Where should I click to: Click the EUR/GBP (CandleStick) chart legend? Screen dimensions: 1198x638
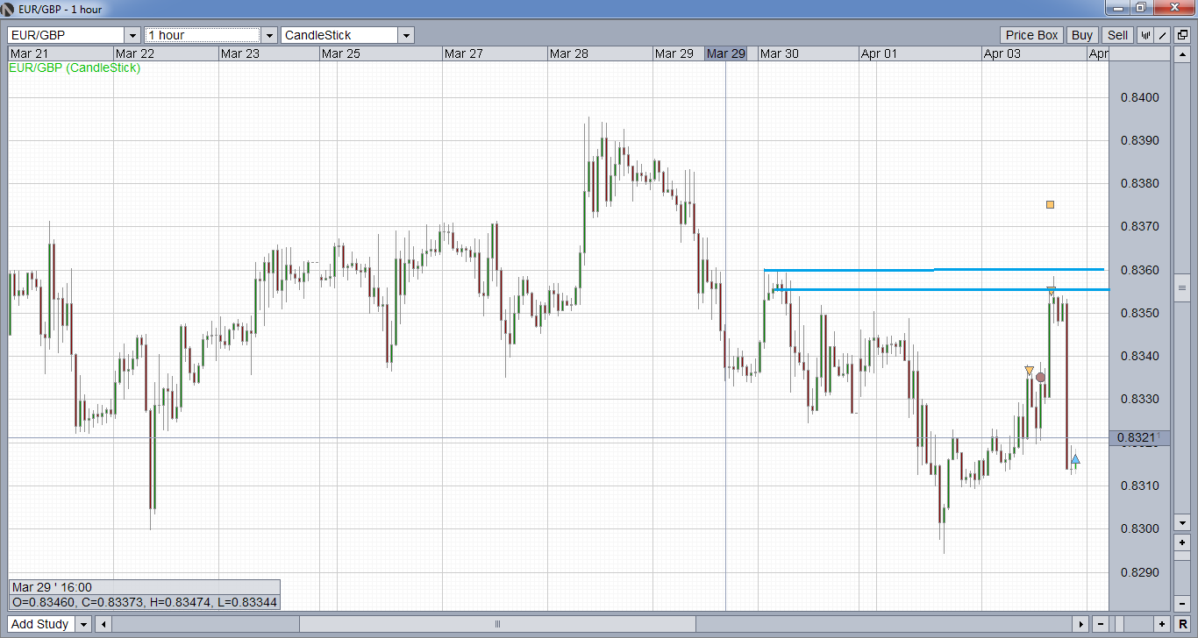(75, 67)
